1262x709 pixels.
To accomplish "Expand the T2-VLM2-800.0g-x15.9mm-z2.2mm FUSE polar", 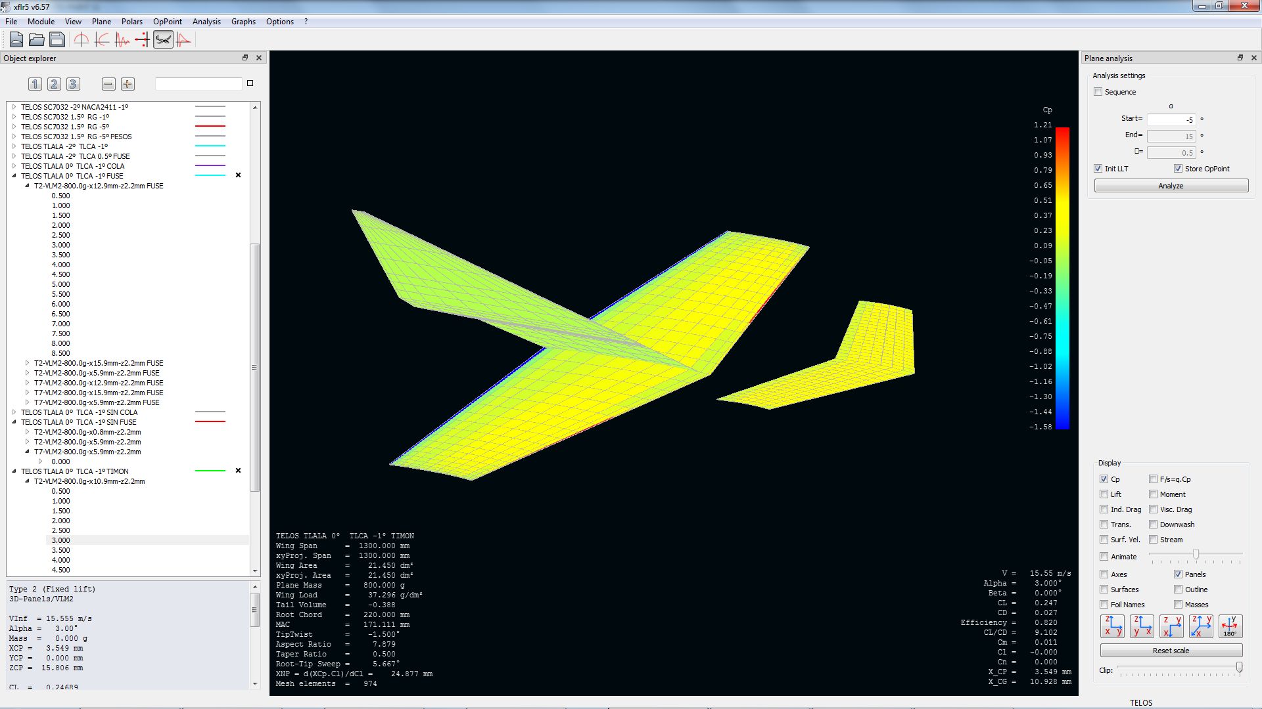I will pyautogui.click(x=27, y=363).
